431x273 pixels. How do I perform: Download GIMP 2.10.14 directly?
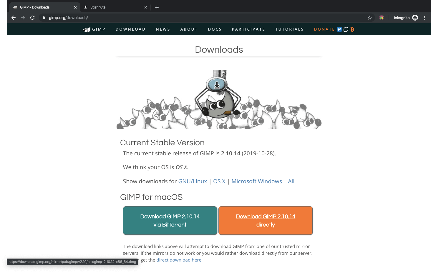pyautogui.click(x=266, y=221)
